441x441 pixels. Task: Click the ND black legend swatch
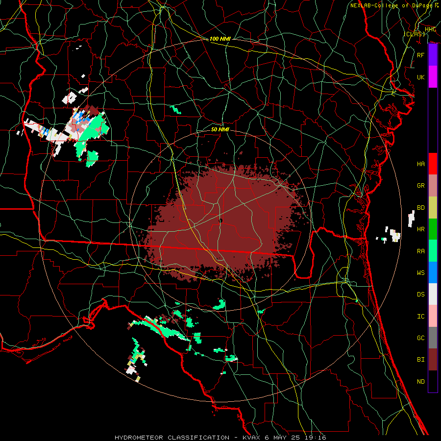433,381
